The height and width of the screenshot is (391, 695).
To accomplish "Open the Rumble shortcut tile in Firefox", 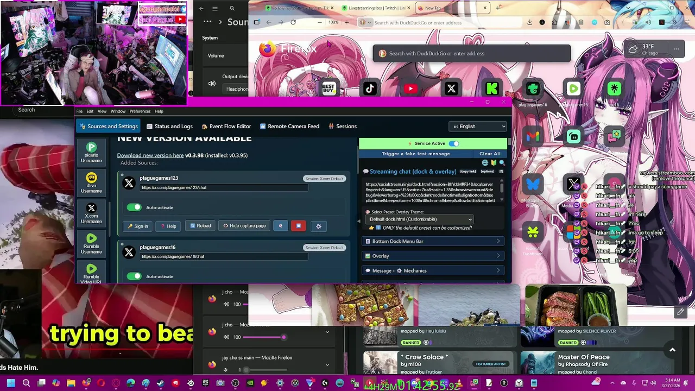I will [573, 89].
